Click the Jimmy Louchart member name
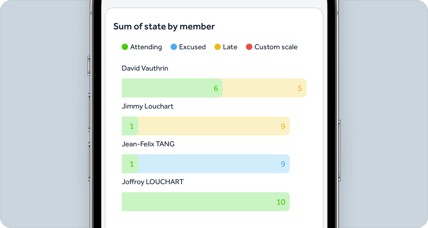 pos(148,106)
